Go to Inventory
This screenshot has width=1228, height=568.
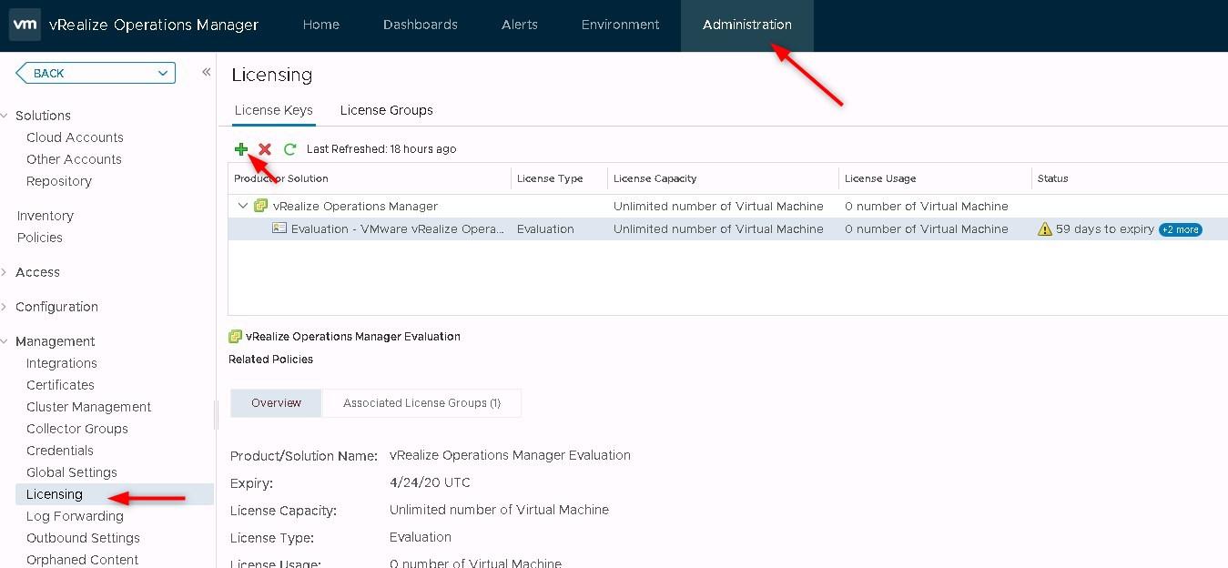[46, 216]
